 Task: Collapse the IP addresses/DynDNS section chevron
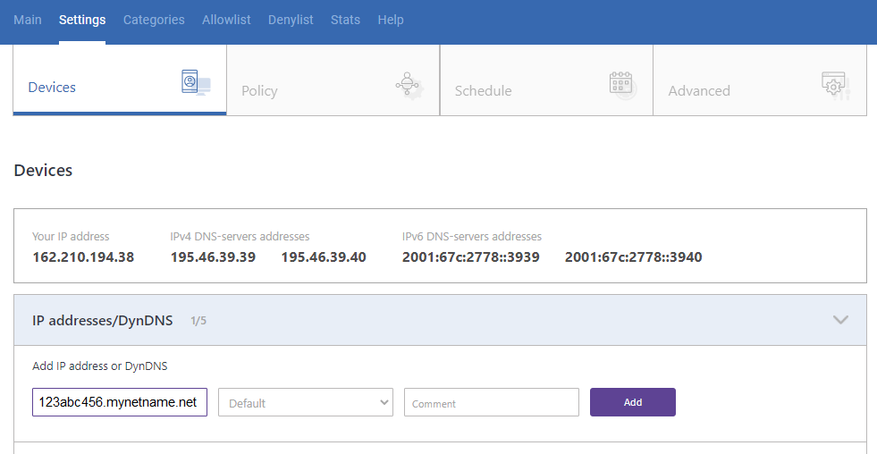(840, 320)
